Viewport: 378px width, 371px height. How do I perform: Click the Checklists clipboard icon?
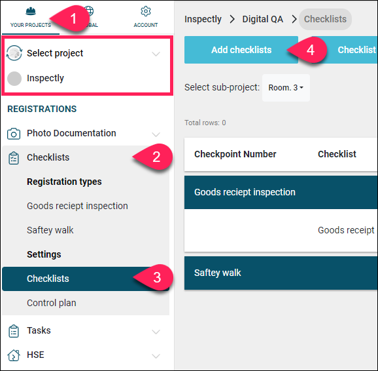pos(14,158)
